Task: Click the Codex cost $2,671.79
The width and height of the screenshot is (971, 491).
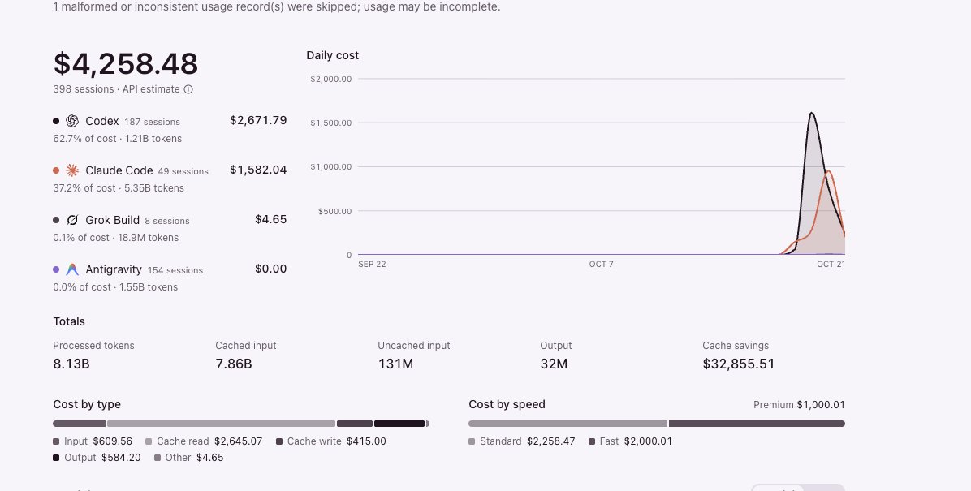Action: click(x=258, y=120)
